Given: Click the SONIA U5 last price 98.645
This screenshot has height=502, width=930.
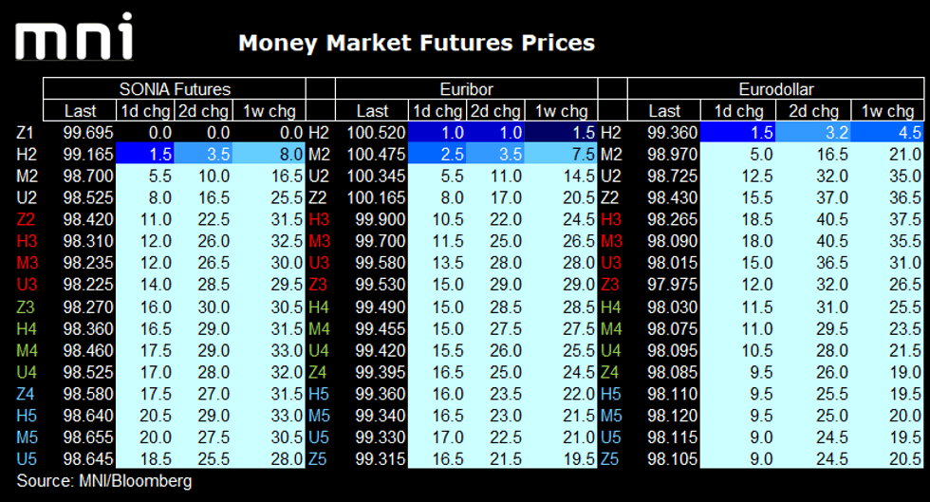Looking at the screenshot, I should (86, 459).
